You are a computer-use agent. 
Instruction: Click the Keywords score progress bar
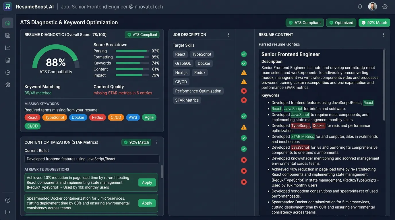click(132, 63)
